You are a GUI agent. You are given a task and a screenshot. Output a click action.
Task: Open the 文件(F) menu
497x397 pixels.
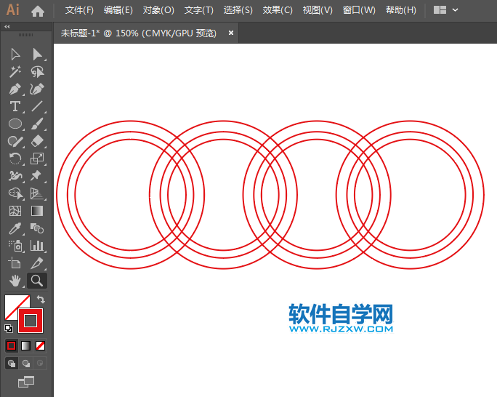pos(79,10)
